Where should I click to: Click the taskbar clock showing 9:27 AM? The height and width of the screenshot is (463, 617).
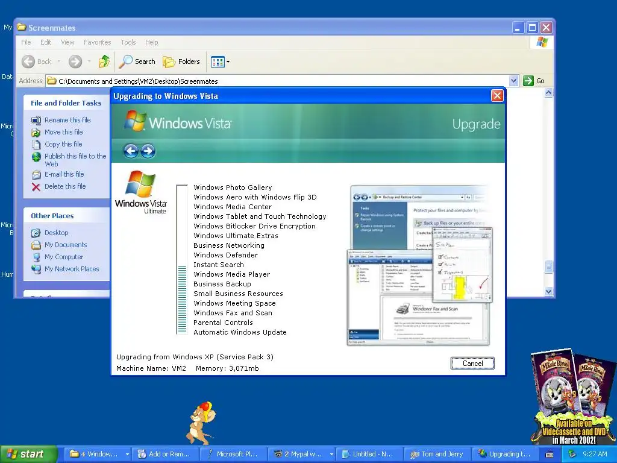(595, 454)
